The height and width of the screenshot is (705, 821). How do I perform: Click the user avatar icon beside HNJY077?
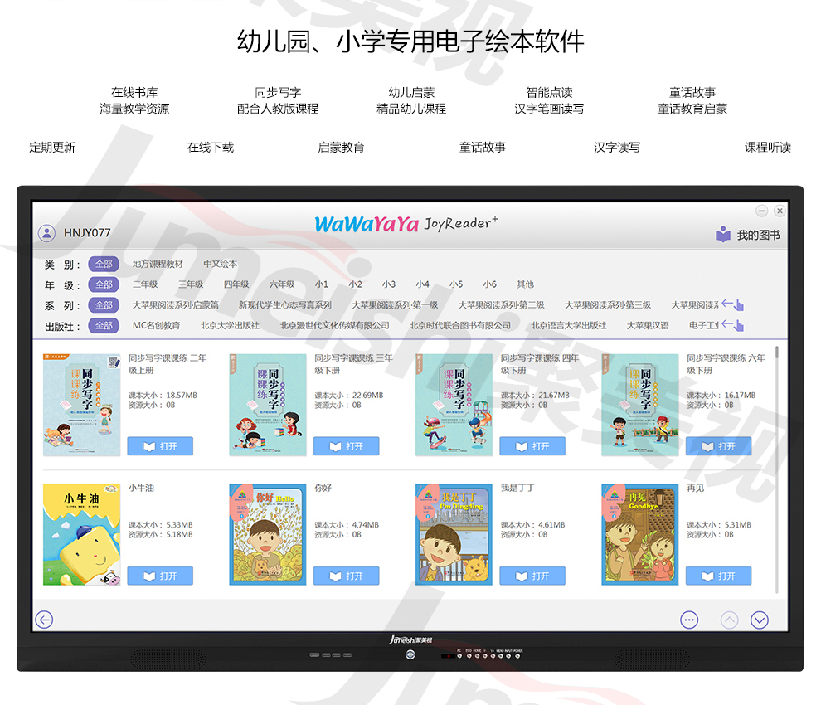click(x=46, y=233)
